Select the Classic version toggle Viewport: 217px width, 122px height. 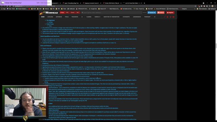[73, 13]
